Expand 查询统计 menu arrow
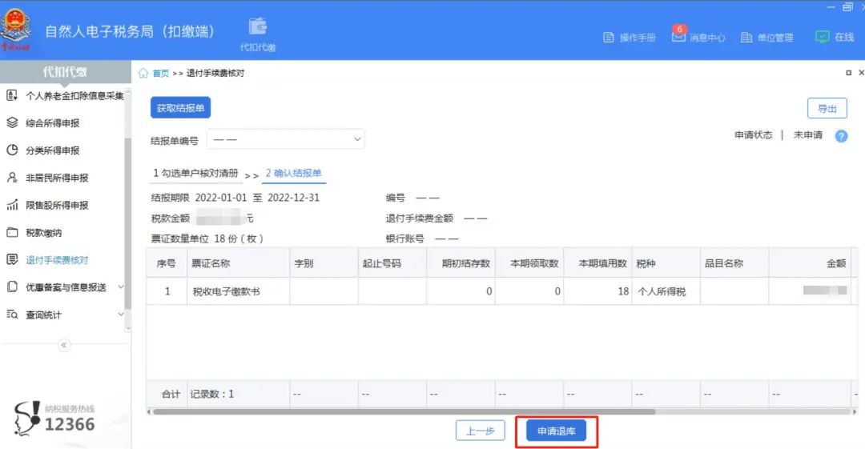The width and height of the screenshot is (865, 449). click(121, 315)
